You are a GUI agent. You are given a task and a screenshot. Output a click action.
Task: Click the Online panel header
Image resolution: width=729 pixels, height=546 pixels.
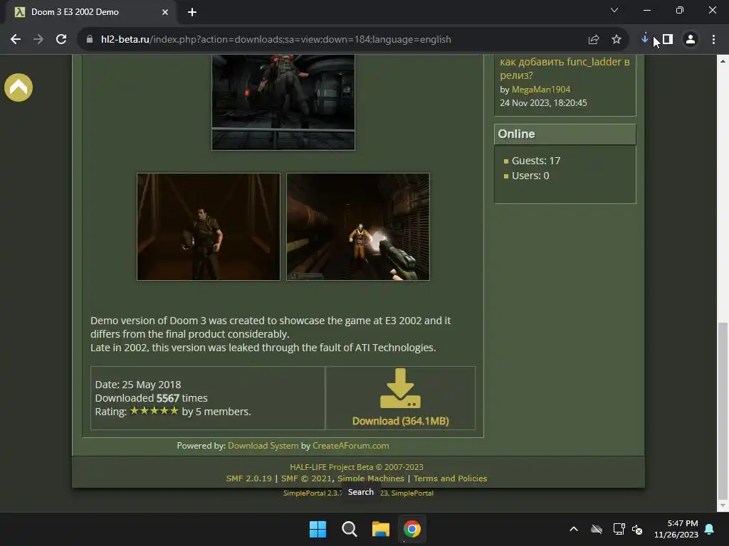pos(565,134)
